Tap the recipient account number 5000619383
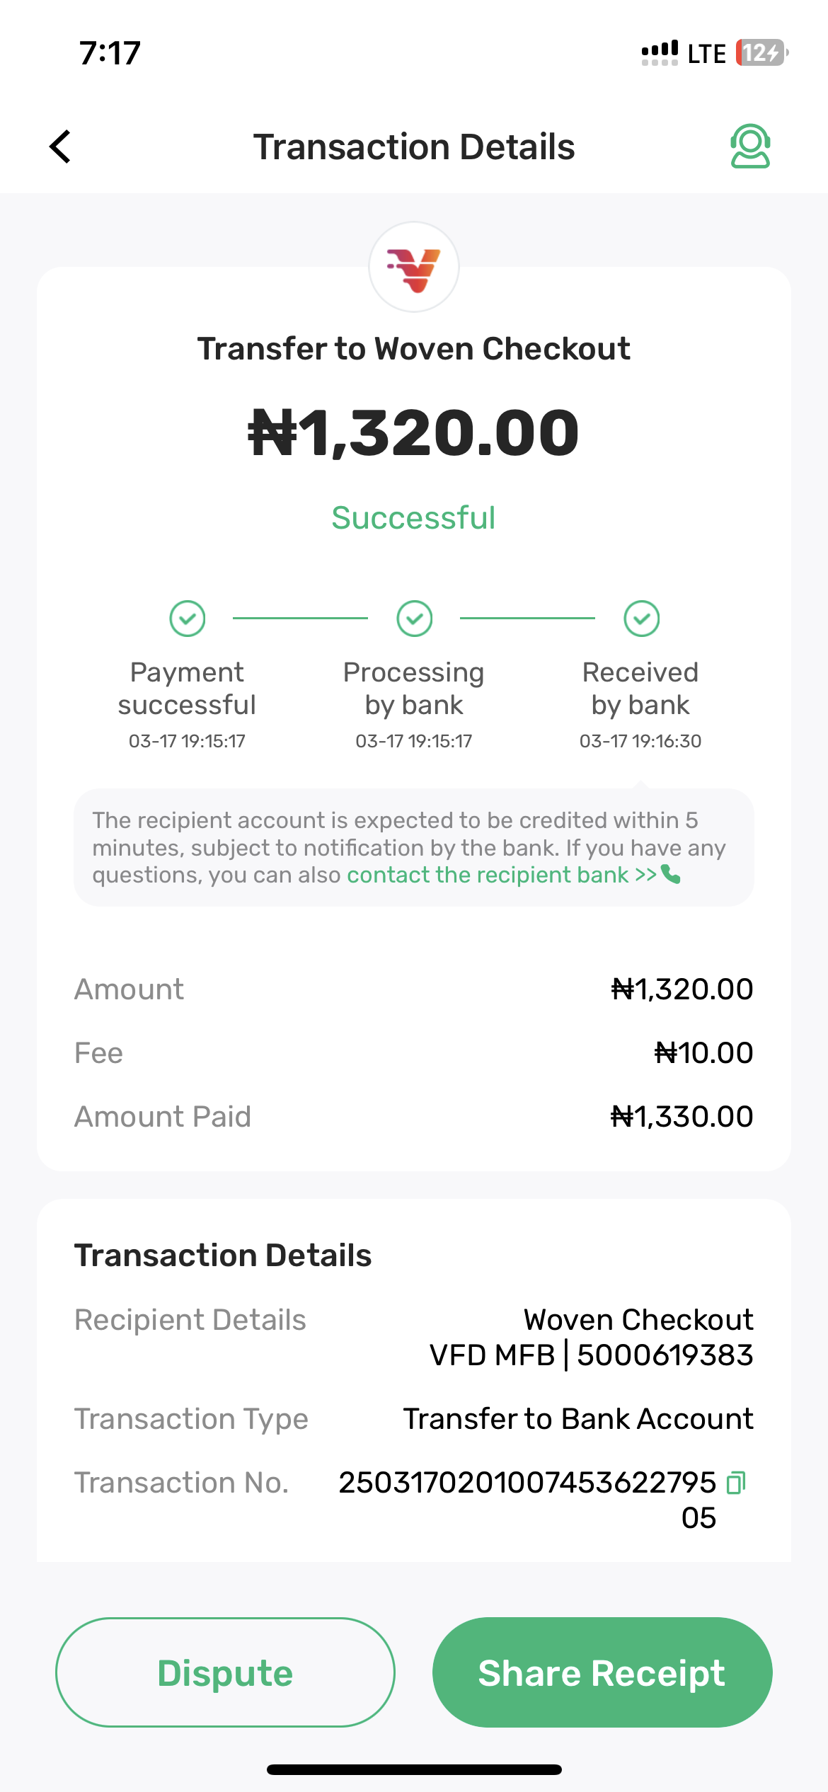The width and height of the screenshot is (828, 1792). 665,1355
